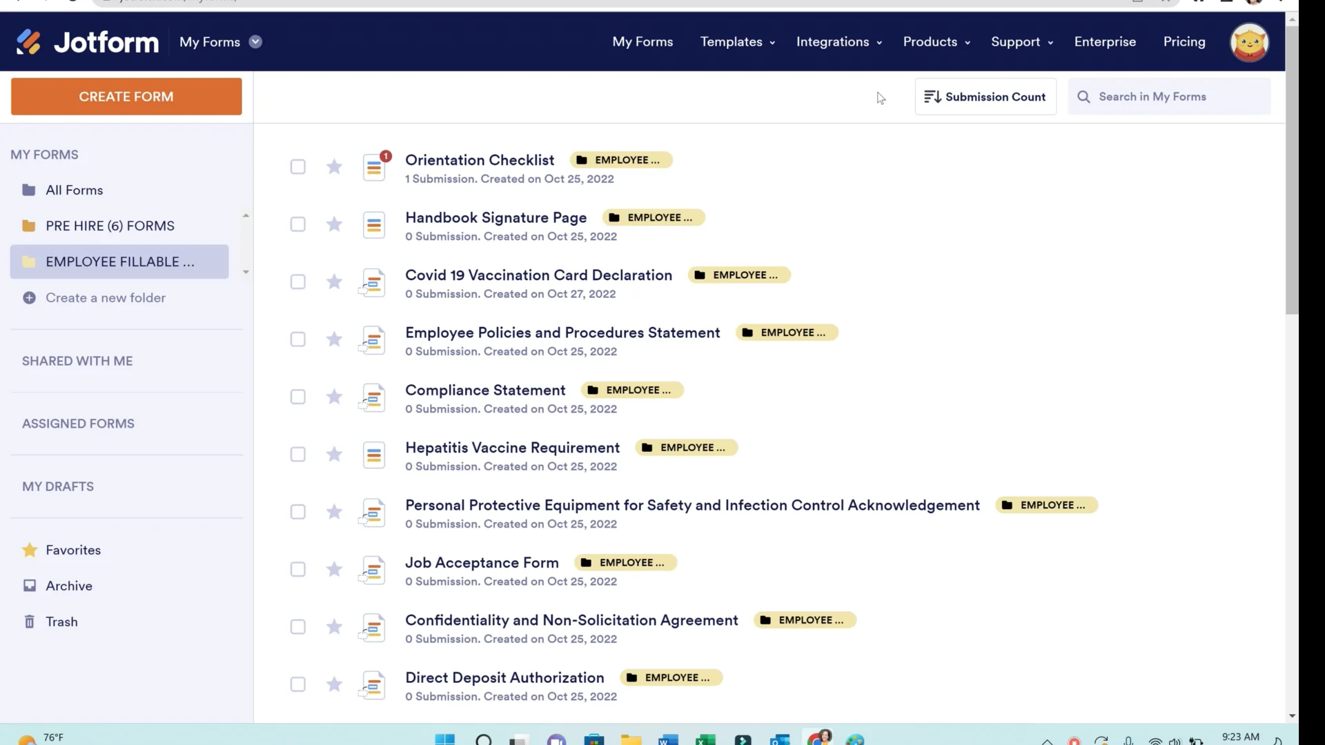
Task: Open the EMPLOYEE FILLABLE folder icon
Action: tap(28, 261)
